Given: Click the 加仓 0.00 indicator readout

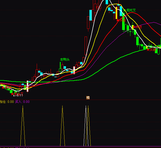Looking at the screenshot, I should tap(7, 102).
